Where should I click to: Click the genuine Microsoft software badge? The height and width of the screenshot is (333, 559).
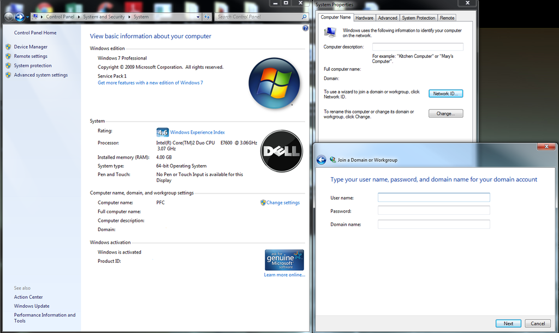(284, 259)
